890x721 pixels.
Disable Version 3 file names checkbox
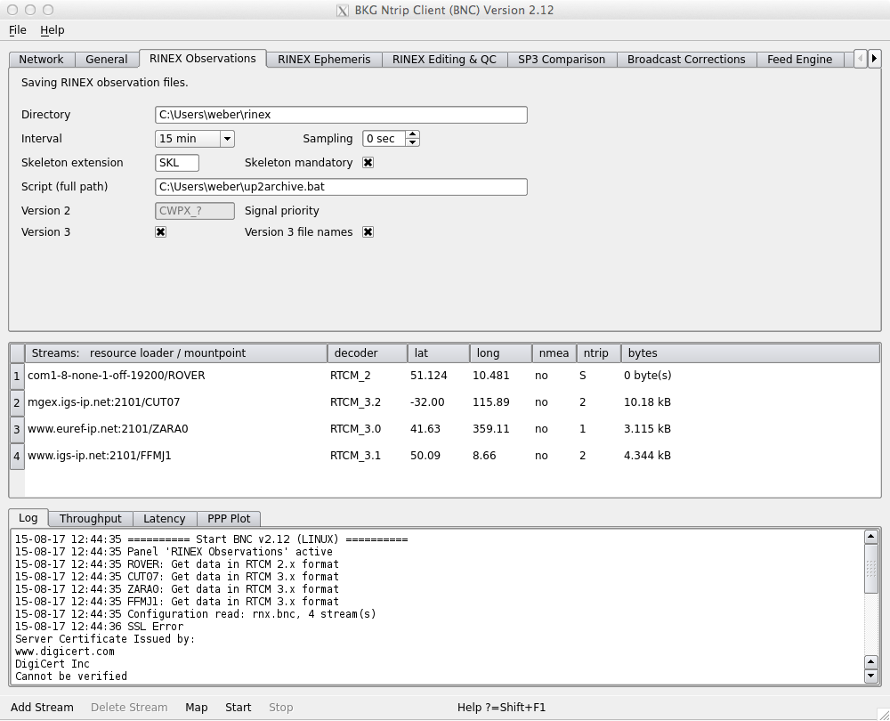click(368, 232)
